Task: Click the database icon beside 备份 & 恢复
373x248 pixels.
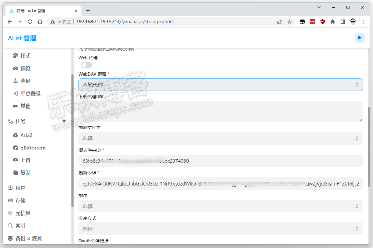Action: [10, 238]
